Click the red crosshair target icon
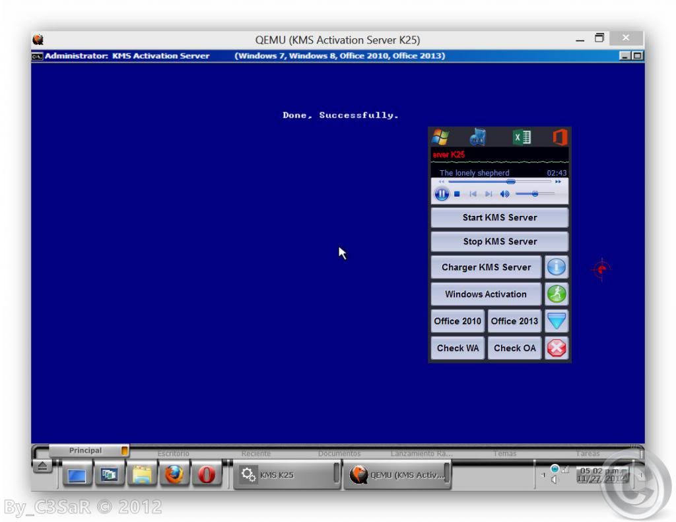The image size is (676, 522). [601, 269]
